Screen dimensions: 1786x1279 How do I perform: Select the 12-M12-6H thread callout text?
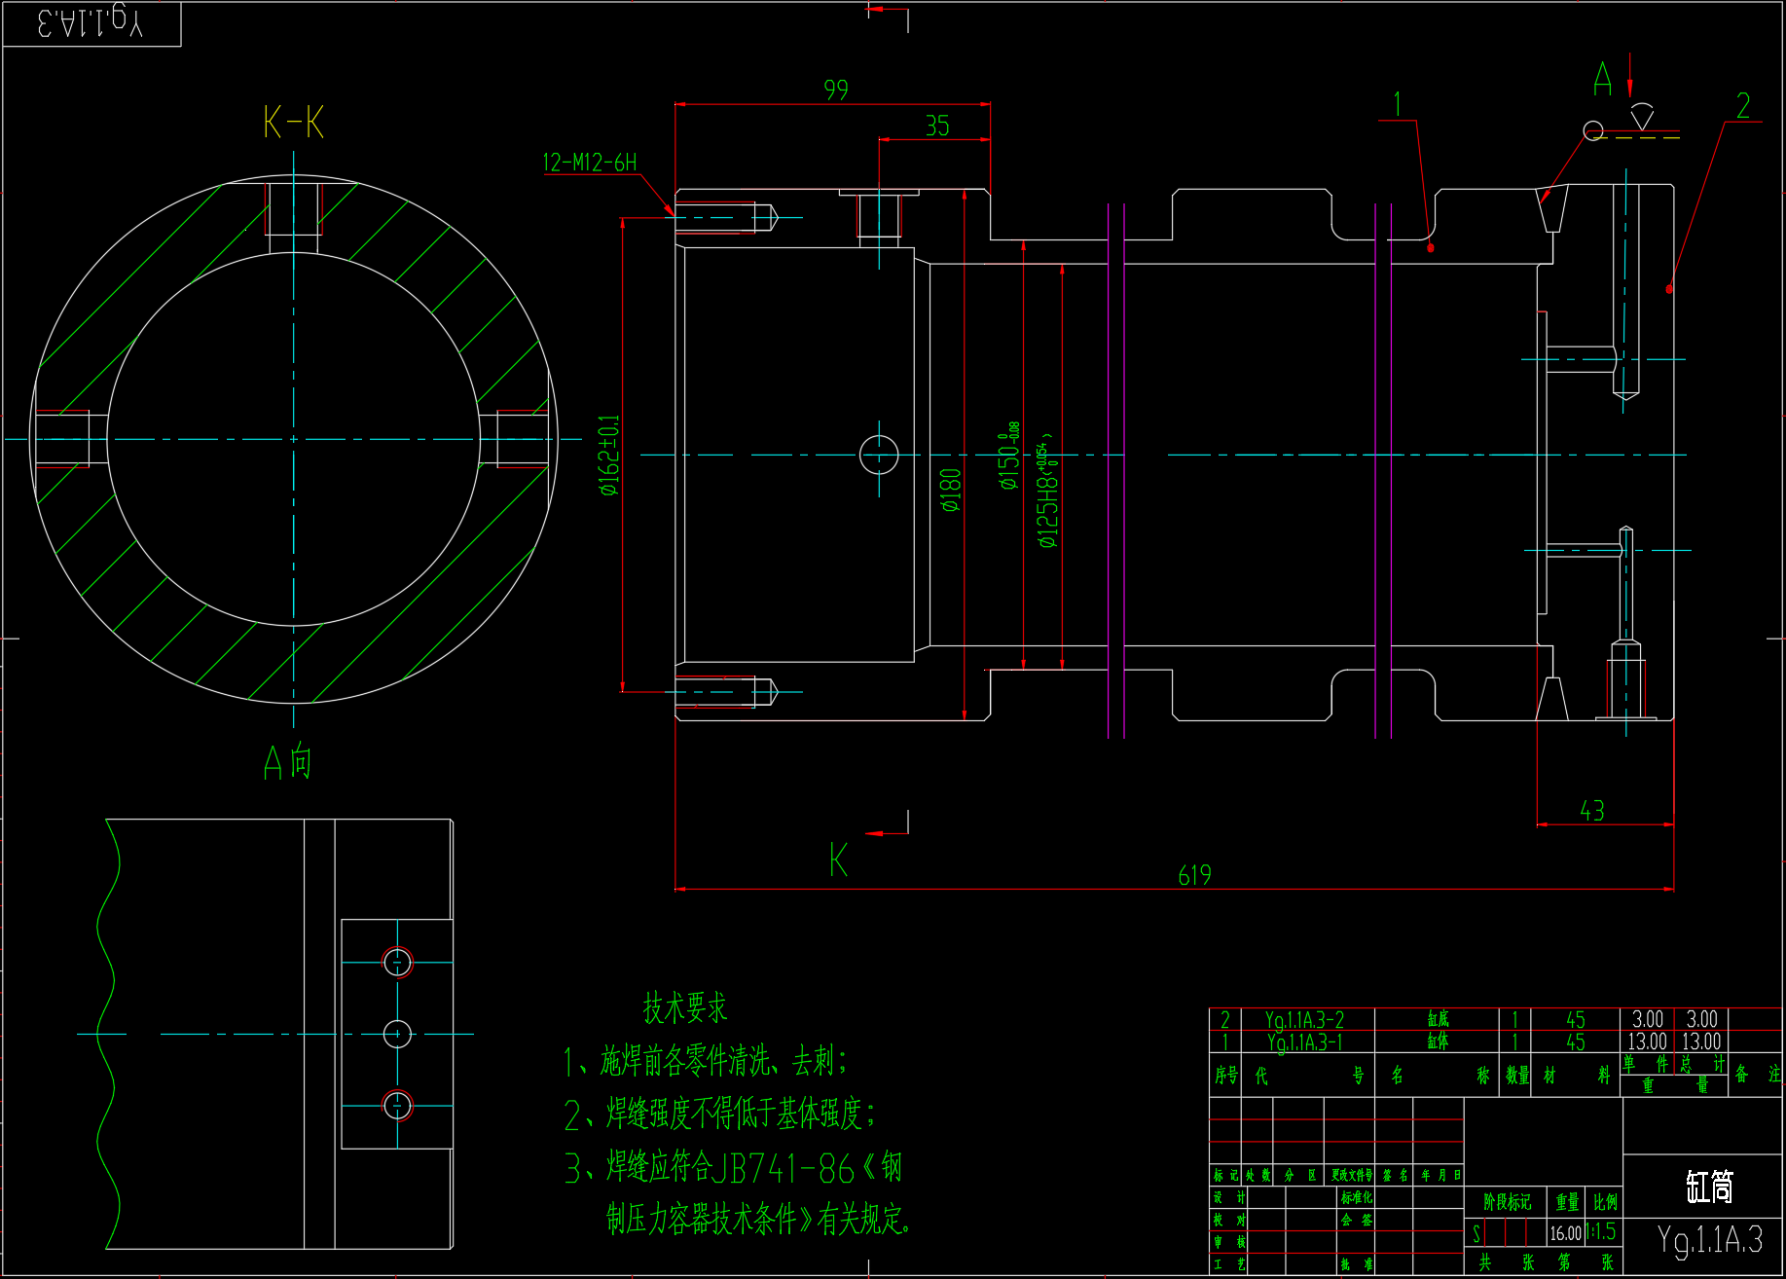point(589,163)
